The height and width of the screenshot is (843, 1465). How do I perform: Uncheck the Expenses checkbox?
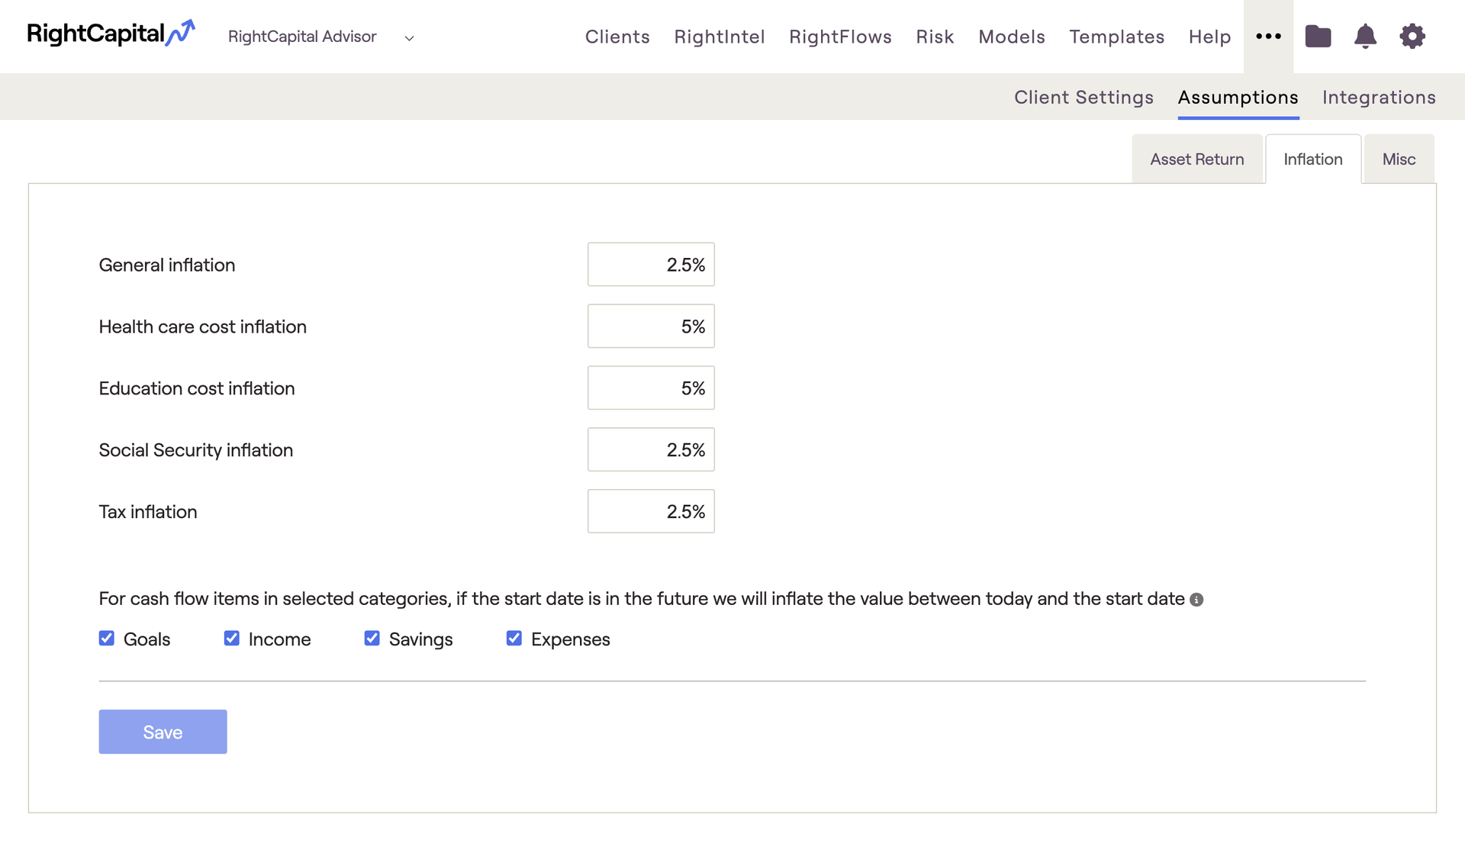(x=514, y=639)
